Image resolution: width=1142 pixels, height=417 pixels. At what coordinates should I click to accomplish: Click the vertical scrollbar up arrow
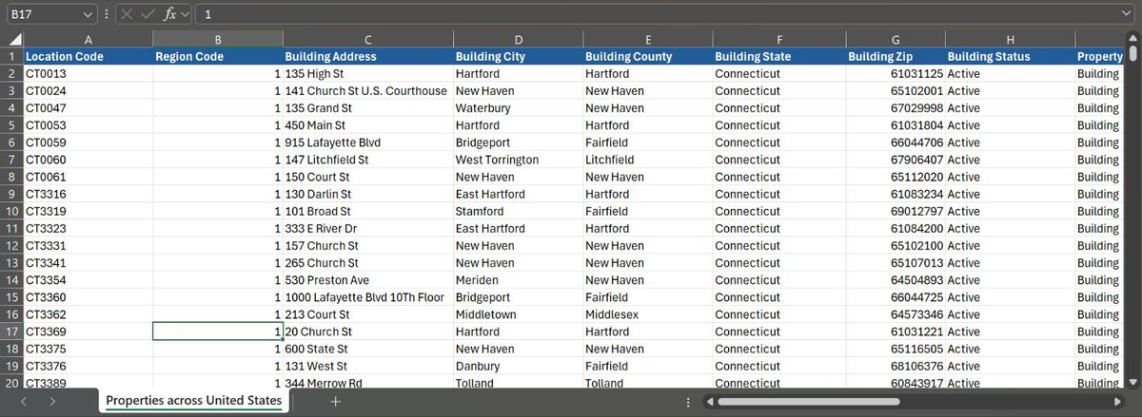tap(1132, 38)
